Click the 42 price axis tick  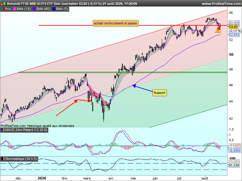(231, 119)
